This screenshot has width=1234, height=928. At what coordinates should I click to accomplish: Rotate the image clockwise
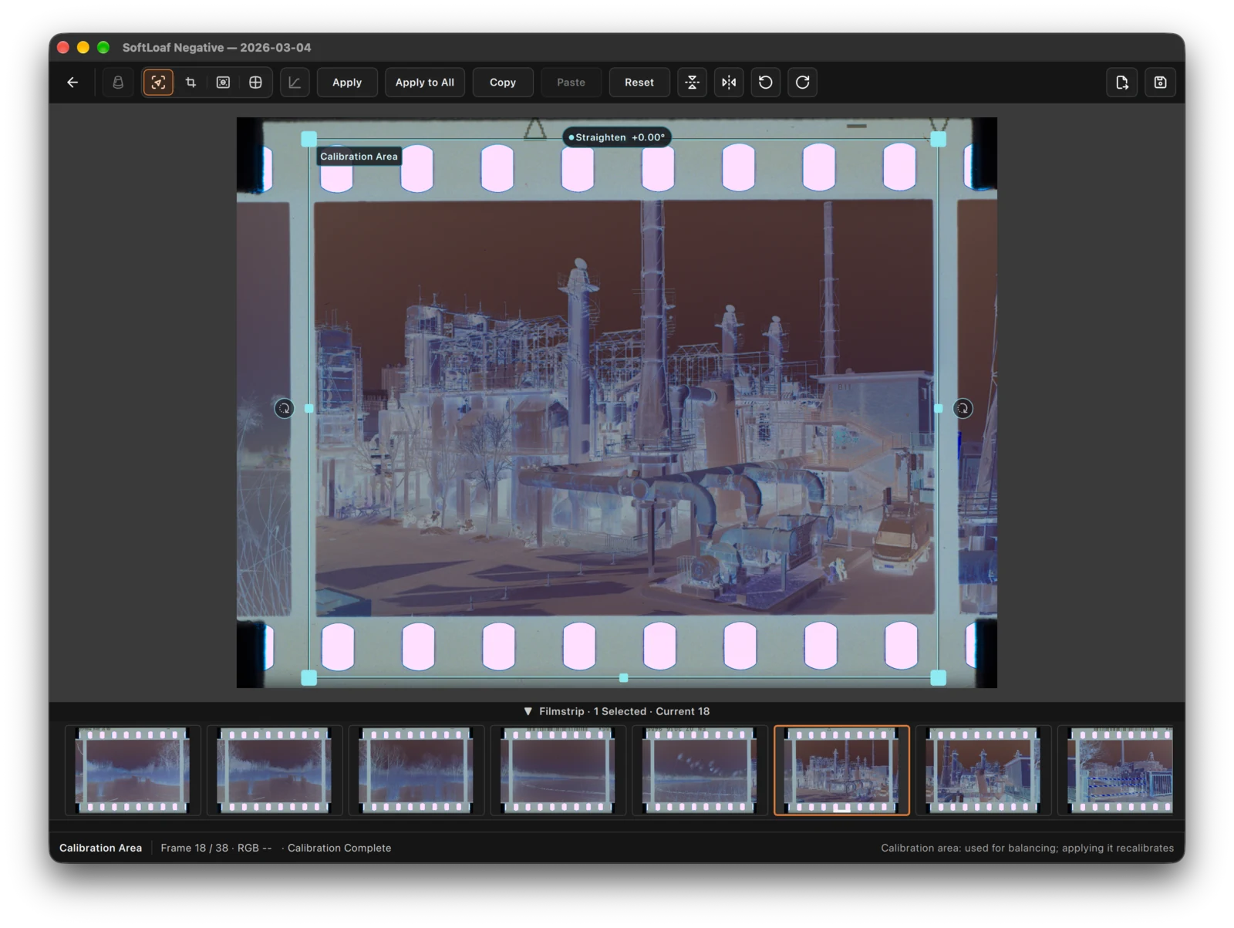pyautogui.click(x=802, y=83)
